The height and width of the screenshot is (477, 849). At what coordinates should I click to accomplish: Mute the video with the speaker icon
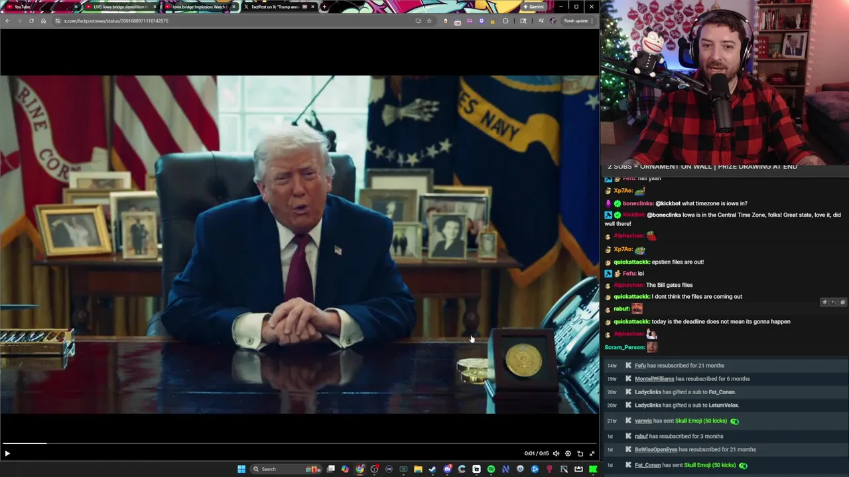[556, 453]
